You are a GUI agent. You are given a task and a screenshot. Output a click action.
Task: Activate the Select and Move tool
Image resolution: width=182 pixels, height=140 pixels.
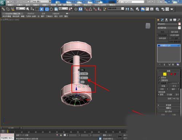[47, 9]
